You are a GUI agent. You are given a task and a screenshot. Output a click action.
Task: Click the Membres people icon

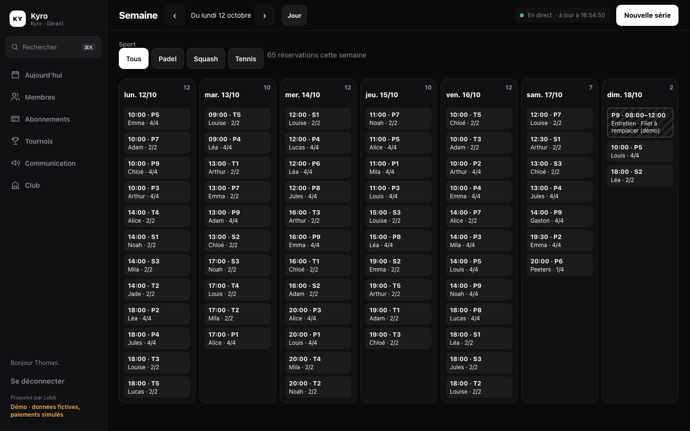(15, 97)
